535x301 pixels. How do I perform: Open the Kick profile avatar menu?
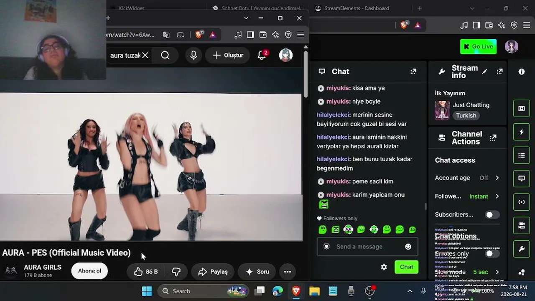(x=512, y=46)
